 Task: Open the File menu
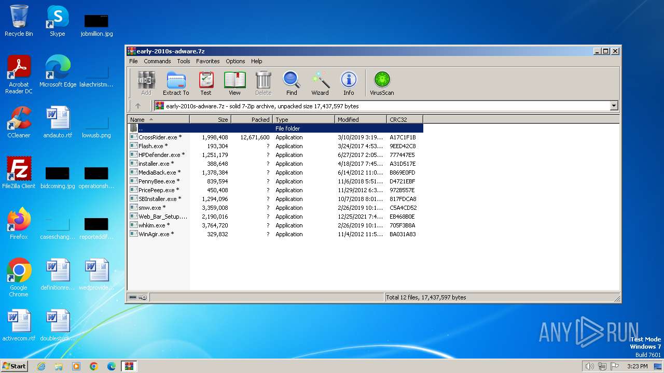click(x=133, y=61)
